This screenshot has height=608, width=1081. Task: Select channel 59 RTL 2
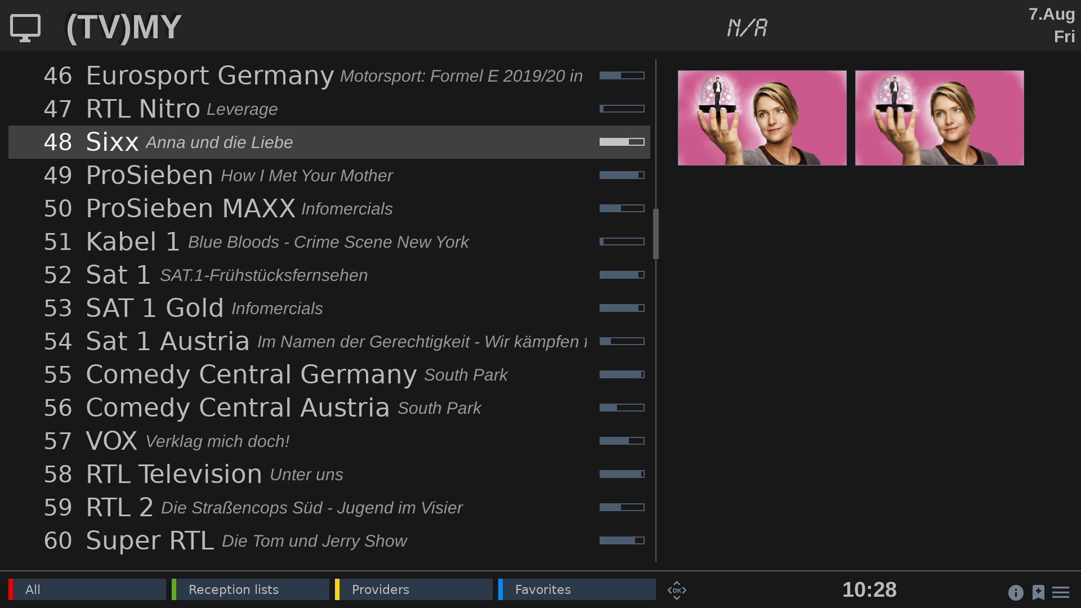329,507
